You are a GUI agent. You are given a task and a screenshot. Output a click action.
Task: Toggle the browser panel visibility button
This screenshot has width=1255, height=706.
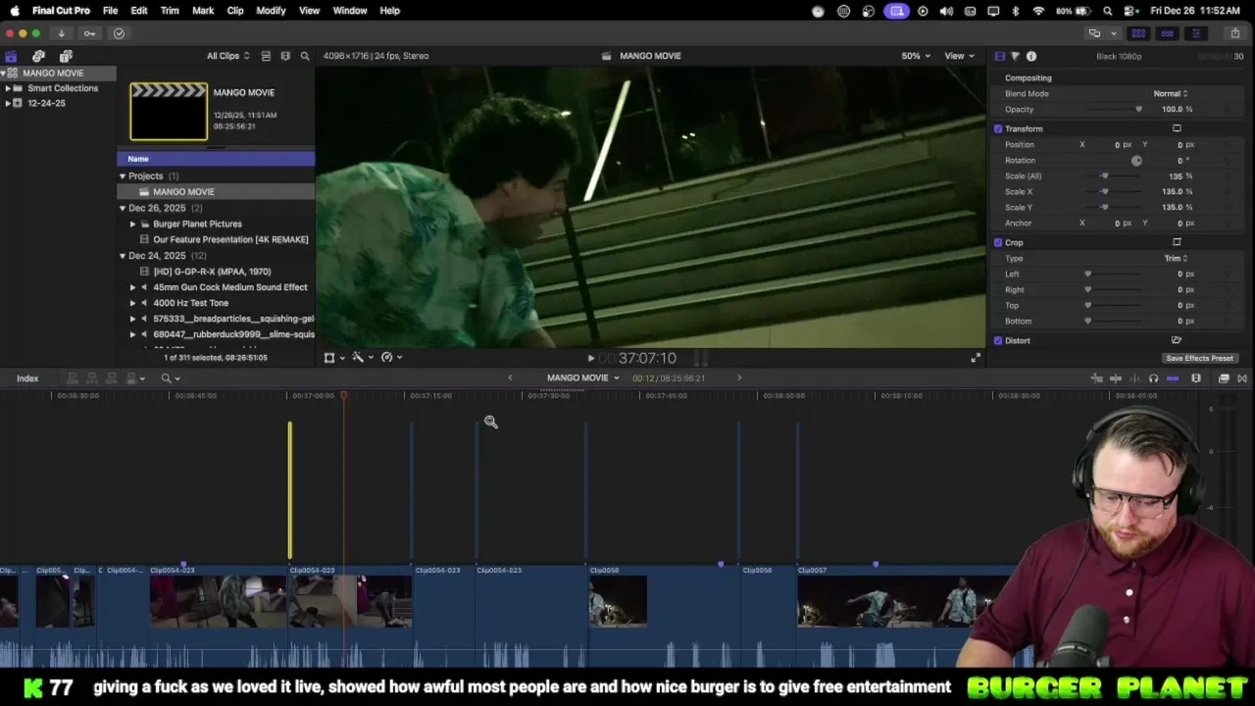(x=1138, y=33)
